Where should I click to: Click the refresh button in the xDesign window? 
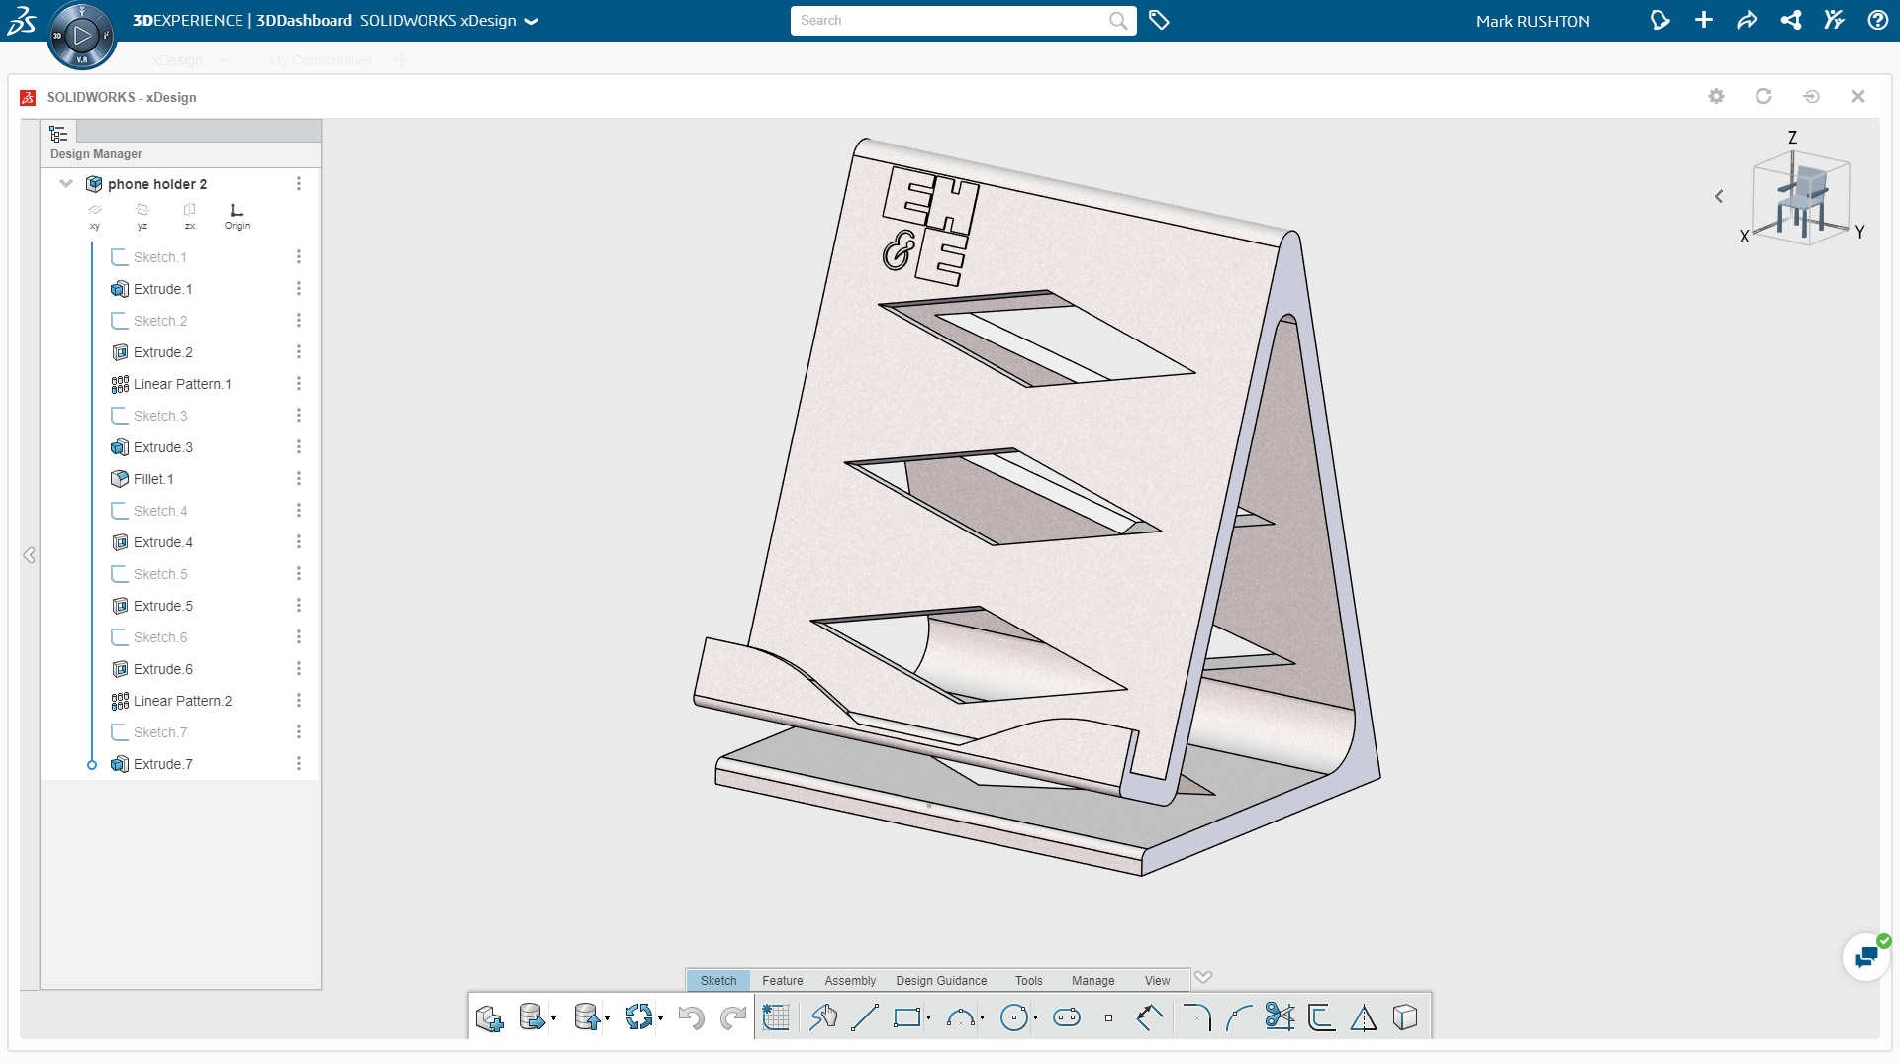[x=1762, y=96]
